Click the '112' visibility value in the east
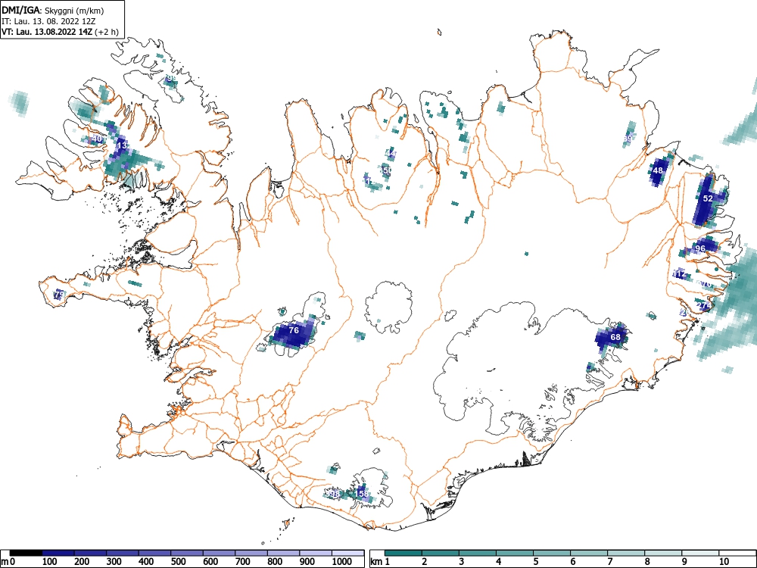Viewport: 757px width, 568px height. [679, 274]
